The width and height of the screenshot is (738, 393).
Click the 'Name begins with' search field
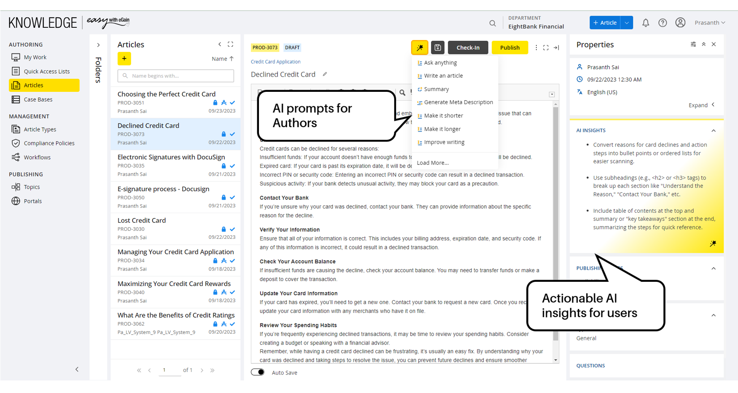(x=176, y=76)
